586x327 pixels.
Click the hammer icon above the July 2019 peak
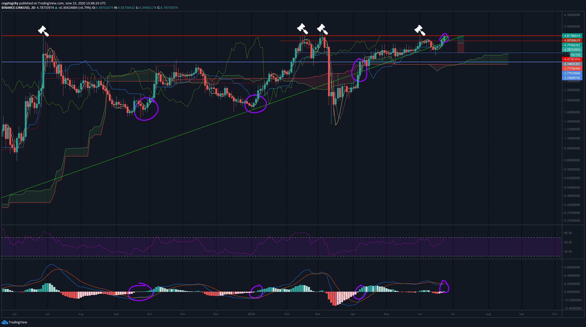43,31
